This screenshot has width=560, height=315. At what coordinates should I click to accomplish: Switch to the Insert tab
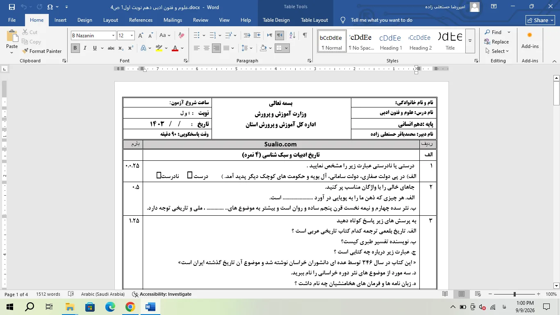tap(60, 20)
